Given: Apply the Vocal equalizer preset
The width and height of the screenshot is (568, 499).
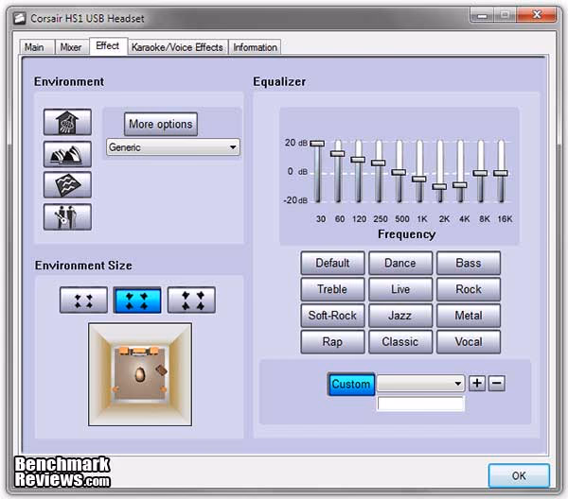Looking at the screenshot, I should point(469,342).
